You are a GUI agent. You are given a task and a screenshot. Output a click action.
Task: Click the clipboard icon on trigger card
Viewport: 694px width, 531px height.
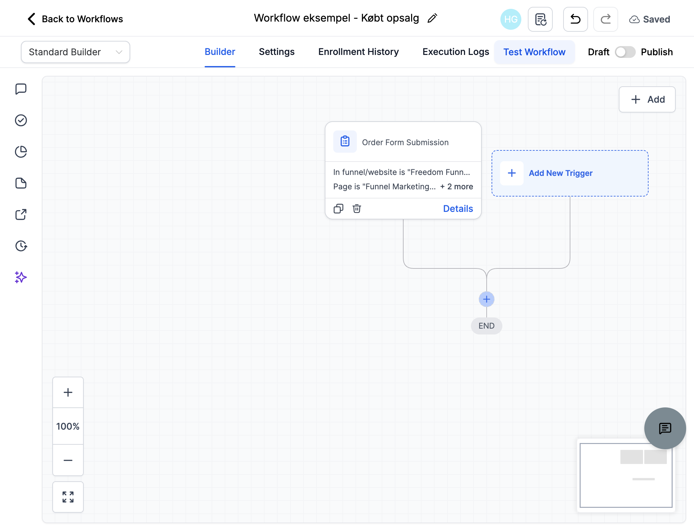pos(345,142)
